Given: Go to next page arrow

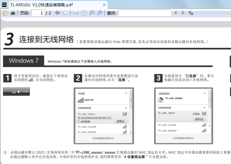Looking at the screenshot, I should pos(65,13).
